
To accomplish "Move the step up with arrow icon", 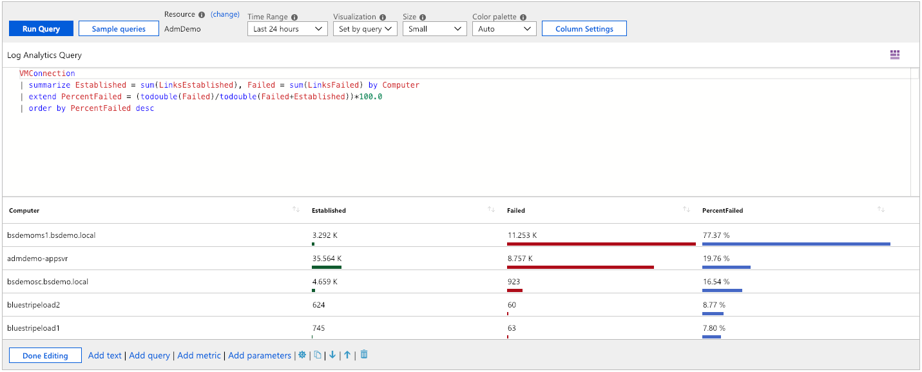I will (347, 355).
